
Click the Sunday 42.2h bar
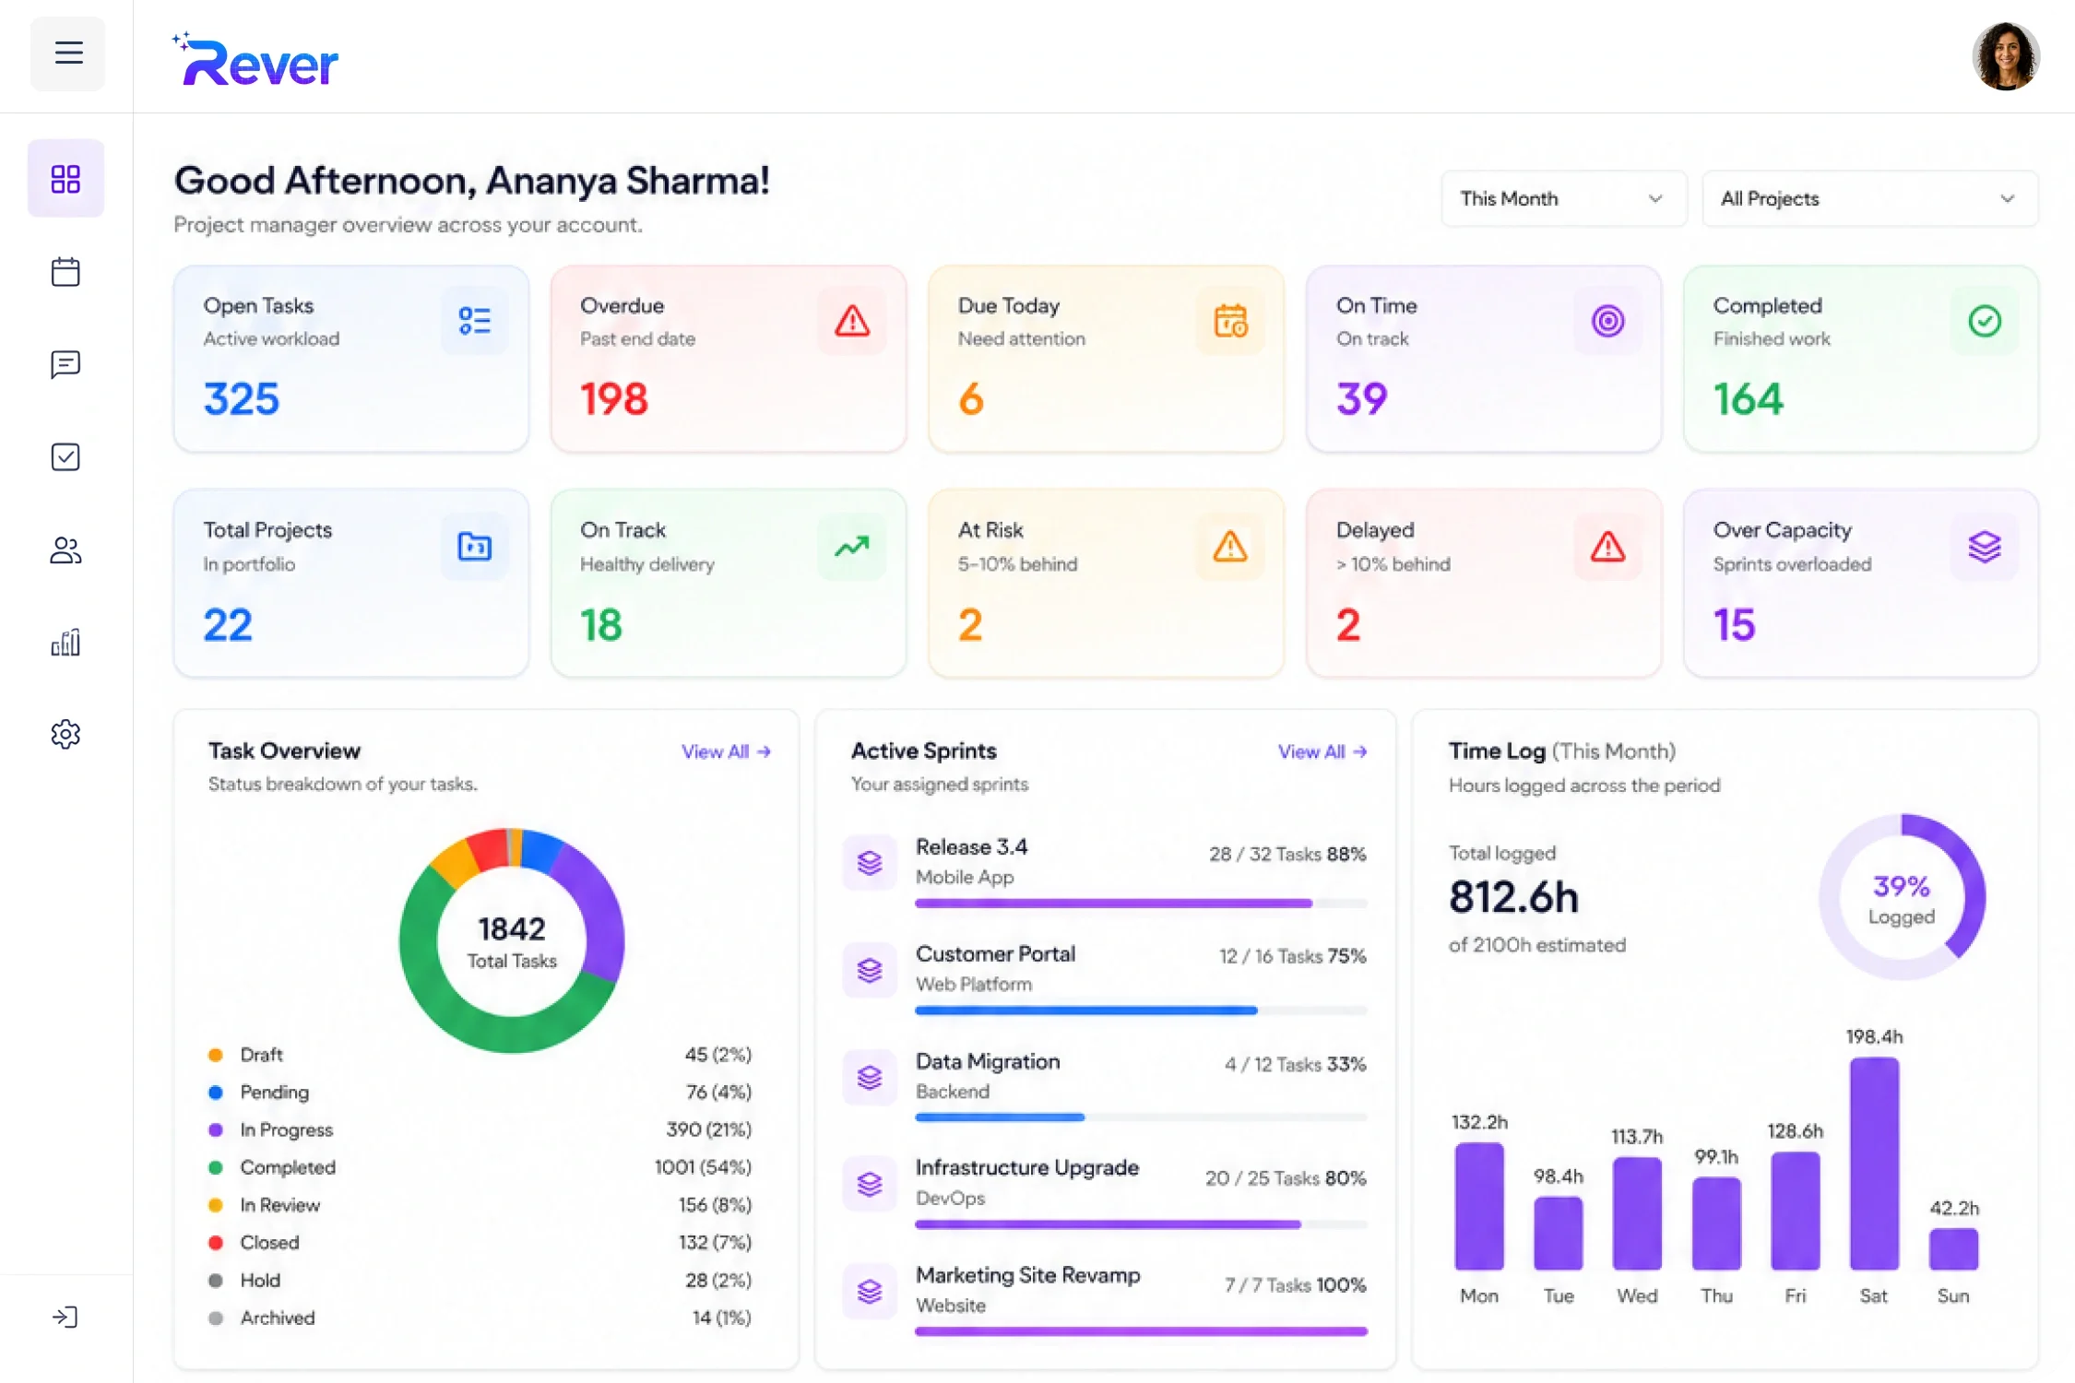click(1953, 1249)
